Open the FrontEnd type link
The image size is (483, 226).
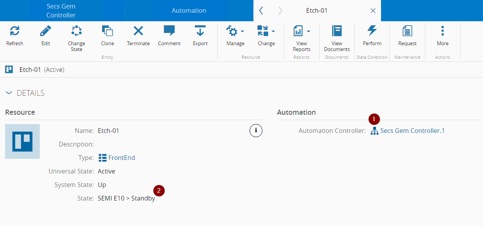121,158
